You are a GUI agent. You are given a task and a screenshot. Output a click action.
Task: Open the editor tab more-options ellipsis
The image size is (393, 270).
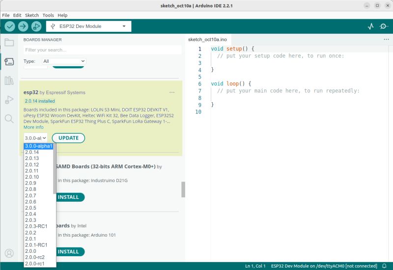386,39
